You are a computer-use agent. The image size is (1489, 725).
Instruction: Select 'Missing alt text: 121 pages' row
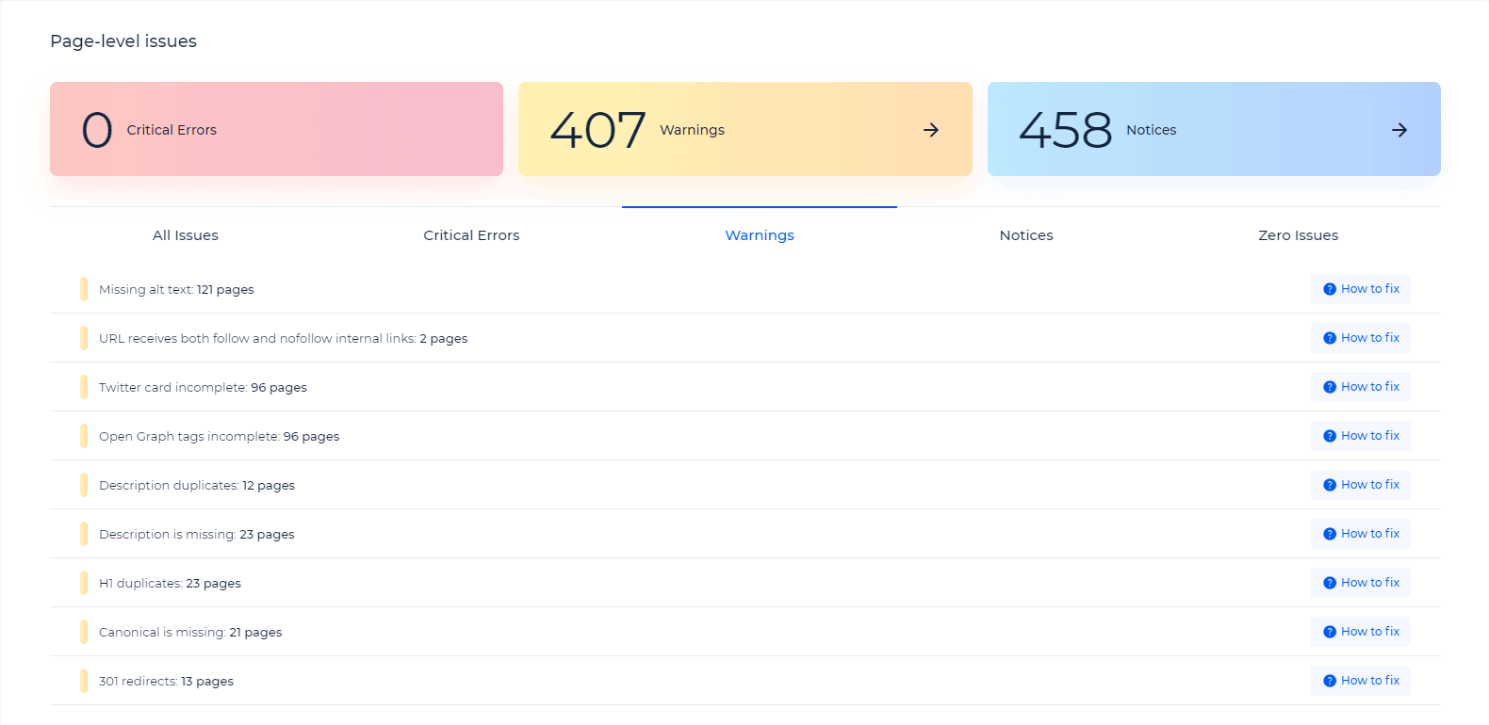click(x=744, y=289)
